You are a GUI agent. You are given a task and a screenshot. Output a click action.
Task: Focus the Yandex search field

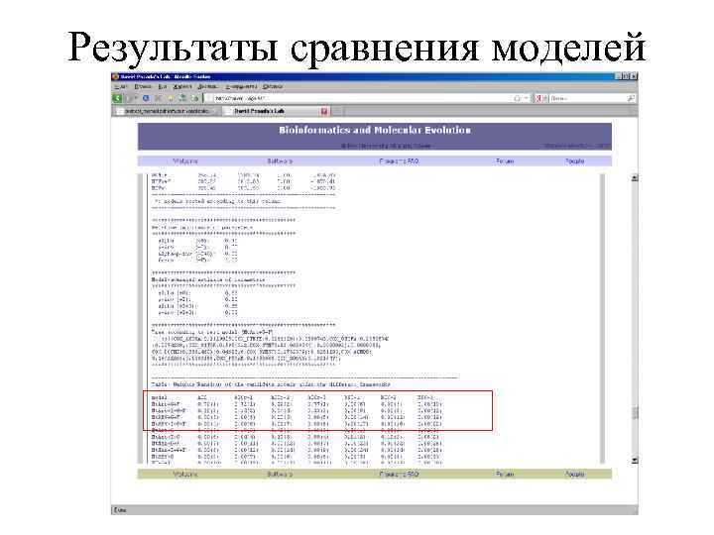coord(587,98)
